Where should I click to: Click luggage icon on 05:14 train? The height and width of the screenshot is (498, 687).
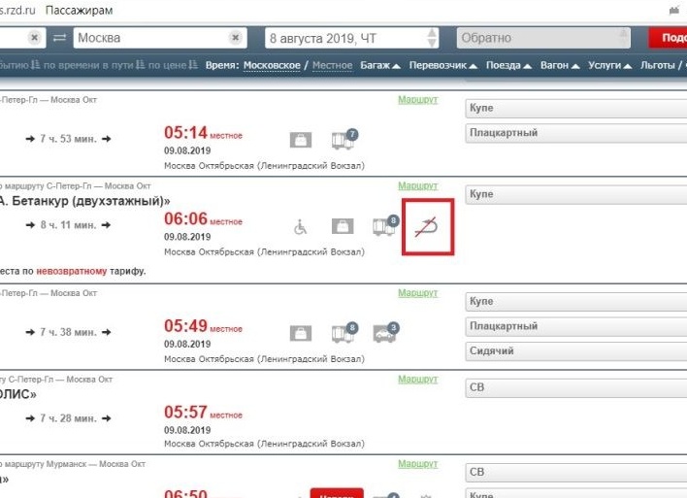(x=301, y=140)
